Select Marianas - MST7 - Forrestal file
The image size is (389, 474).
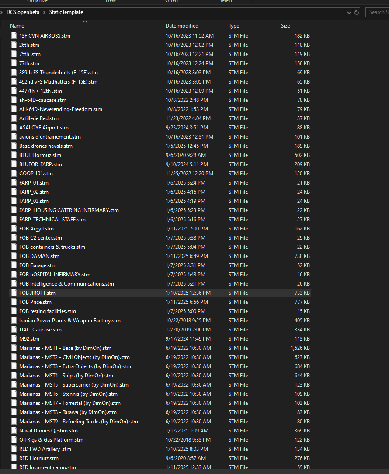point(70,403)
